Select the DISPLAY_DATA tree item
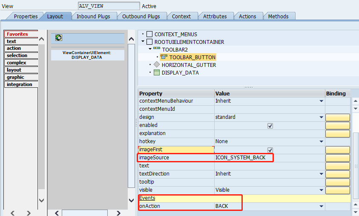The image size is (359, 216). [x=180, y=73]
